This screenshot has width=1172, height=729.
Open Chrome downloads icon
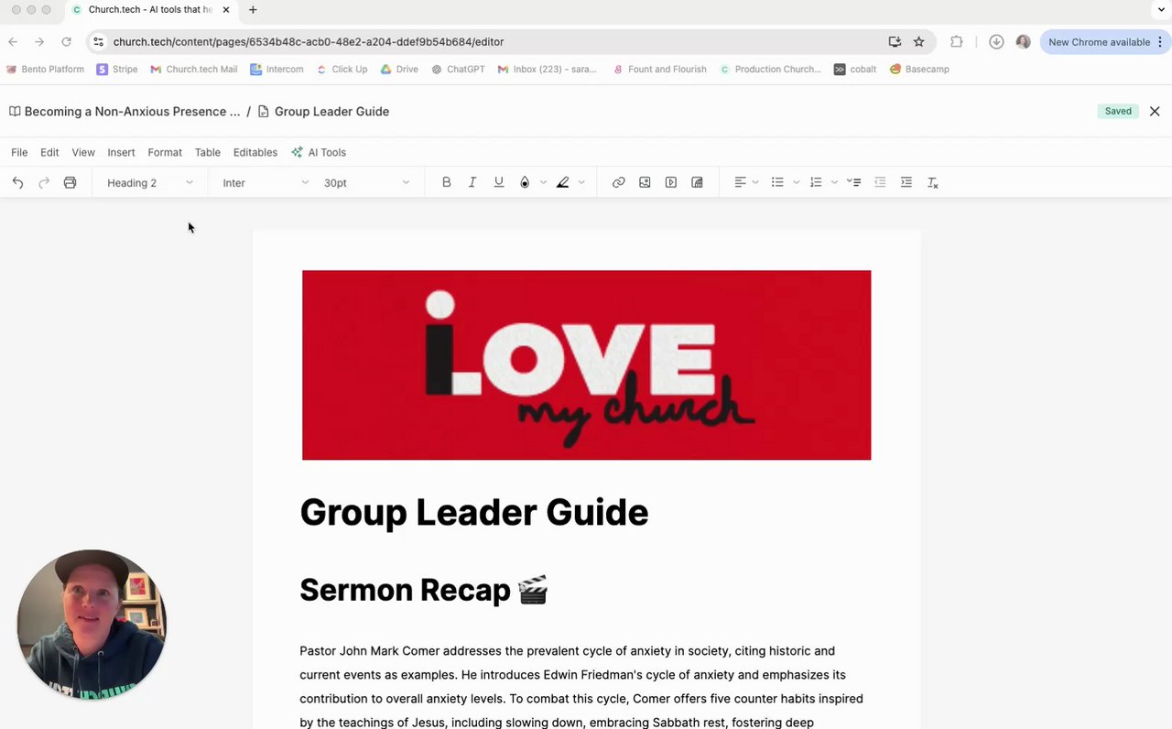click(x=996, y=41)
